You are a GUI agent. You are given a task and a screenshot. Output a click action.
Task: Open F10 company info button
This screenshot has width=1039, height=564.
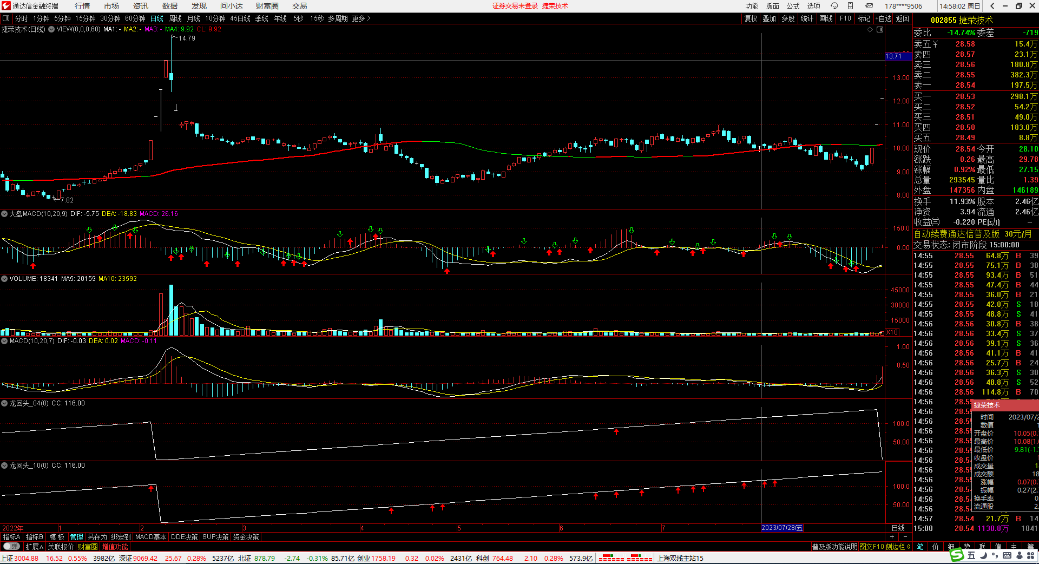[x=845, y=18]
